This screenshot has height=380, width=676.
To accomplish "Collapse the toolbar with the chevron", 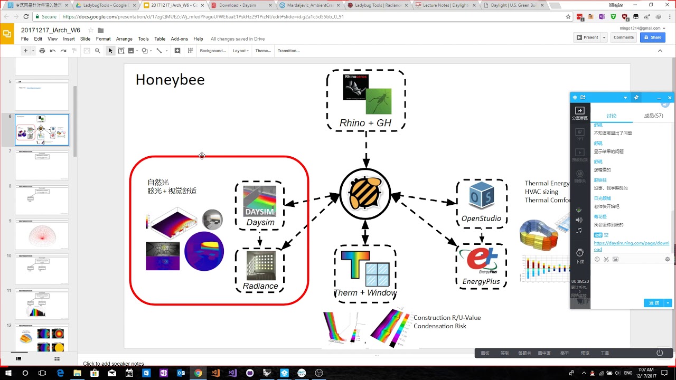I will [x=660, y=51].
